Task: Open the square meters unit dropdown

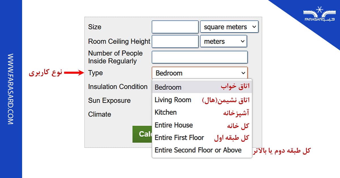Action: [229, 27]
